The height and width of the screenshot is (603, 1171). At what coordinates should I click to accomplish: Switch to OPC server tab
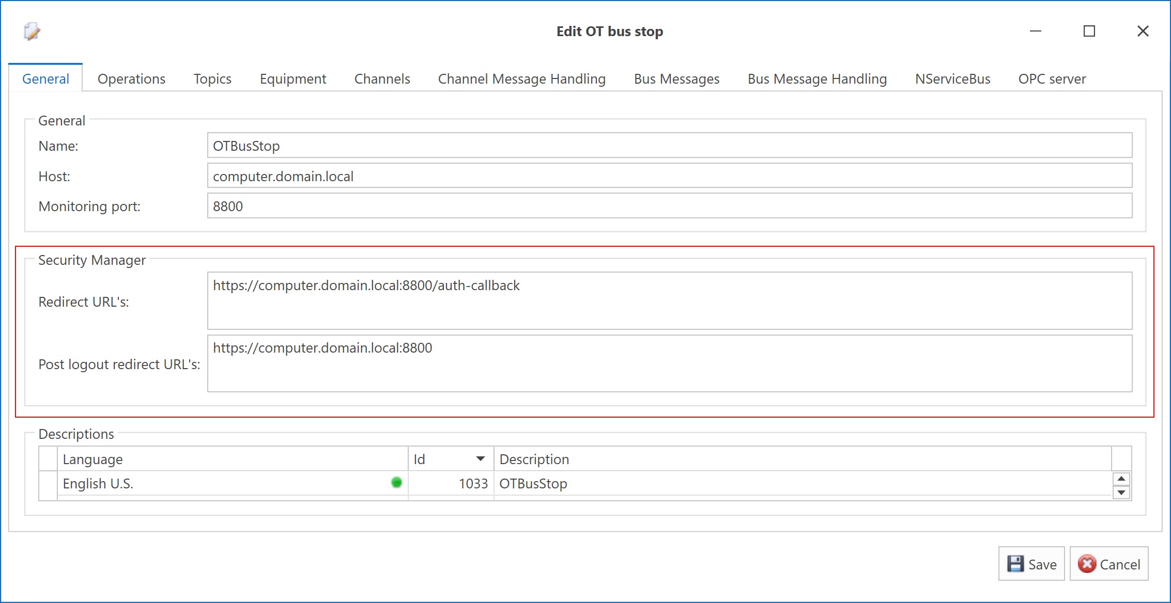1052,79
